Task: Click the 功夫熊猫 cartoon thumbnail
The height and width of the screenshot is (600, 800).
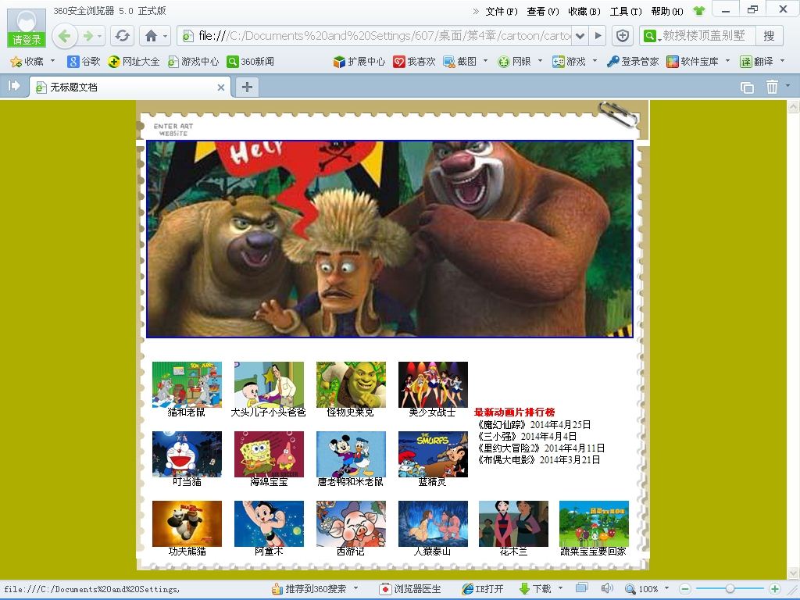Action: 187,523
